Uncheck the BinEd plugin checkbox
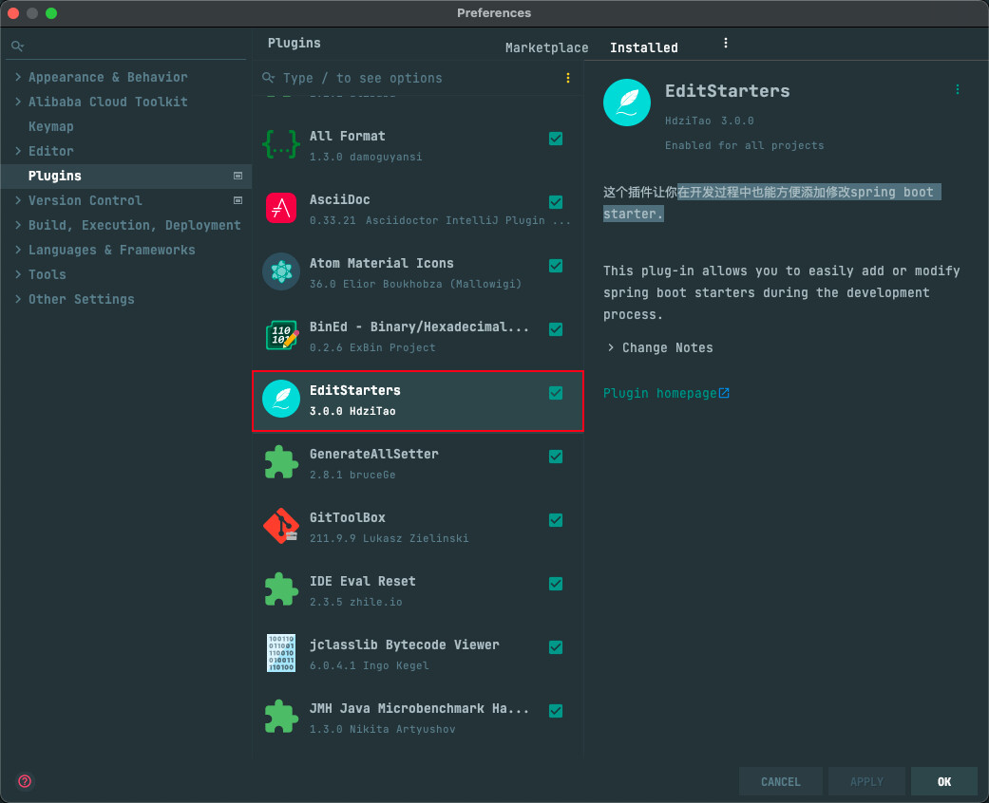Screen dimensions: 989x803 click(556, 329)
